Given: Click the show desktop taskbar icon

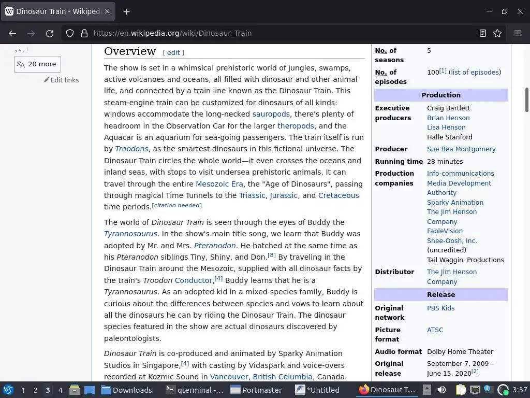Looking at the screenshot, I should click(x=90, y=390).
